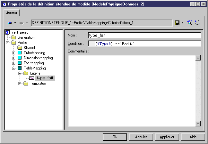Select the Shared tree label
208x144 pixels.
coord(29,48)
